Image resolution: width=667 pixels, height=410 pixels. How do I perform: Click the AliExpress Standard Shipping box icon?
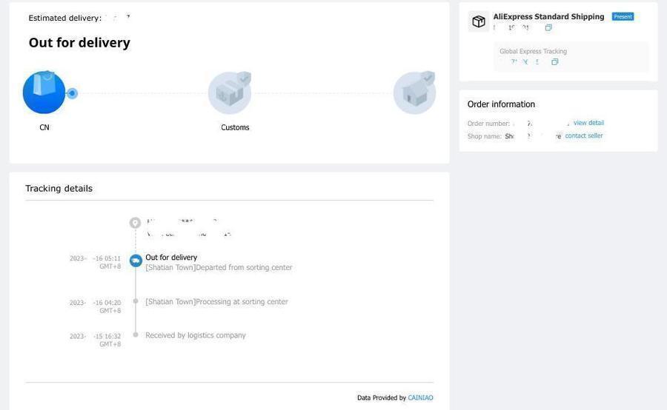point(479,21)
